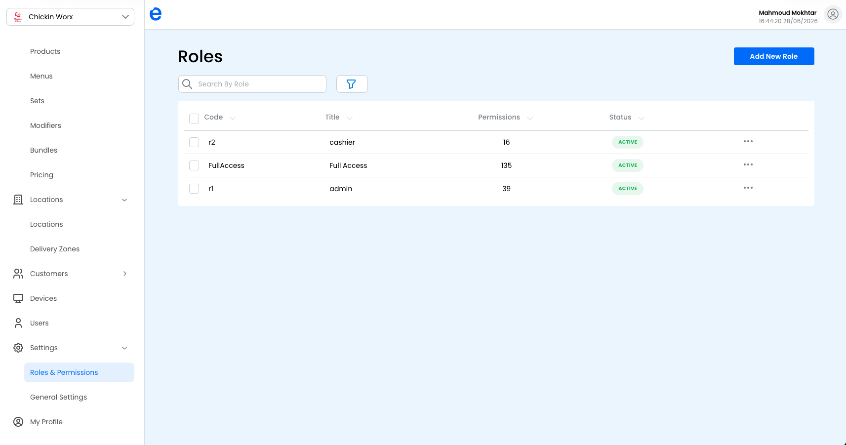The width and height of the screenshot is (846, 445).
Task: Click the search magnifier icon
Action: pos(187,84)
